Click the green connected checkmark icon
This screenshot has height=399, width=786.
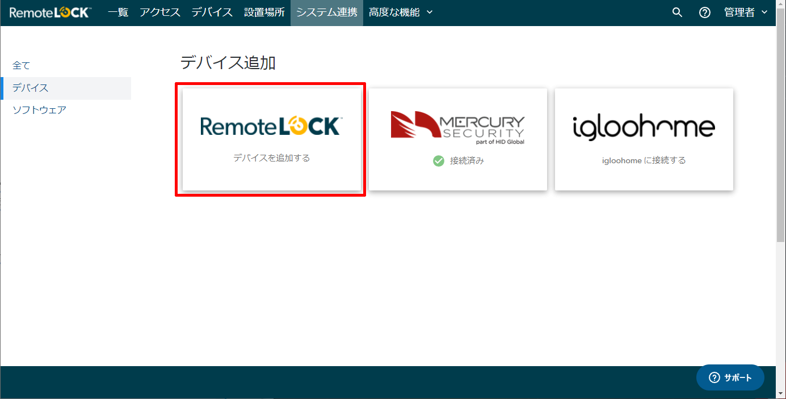point(439,161)
